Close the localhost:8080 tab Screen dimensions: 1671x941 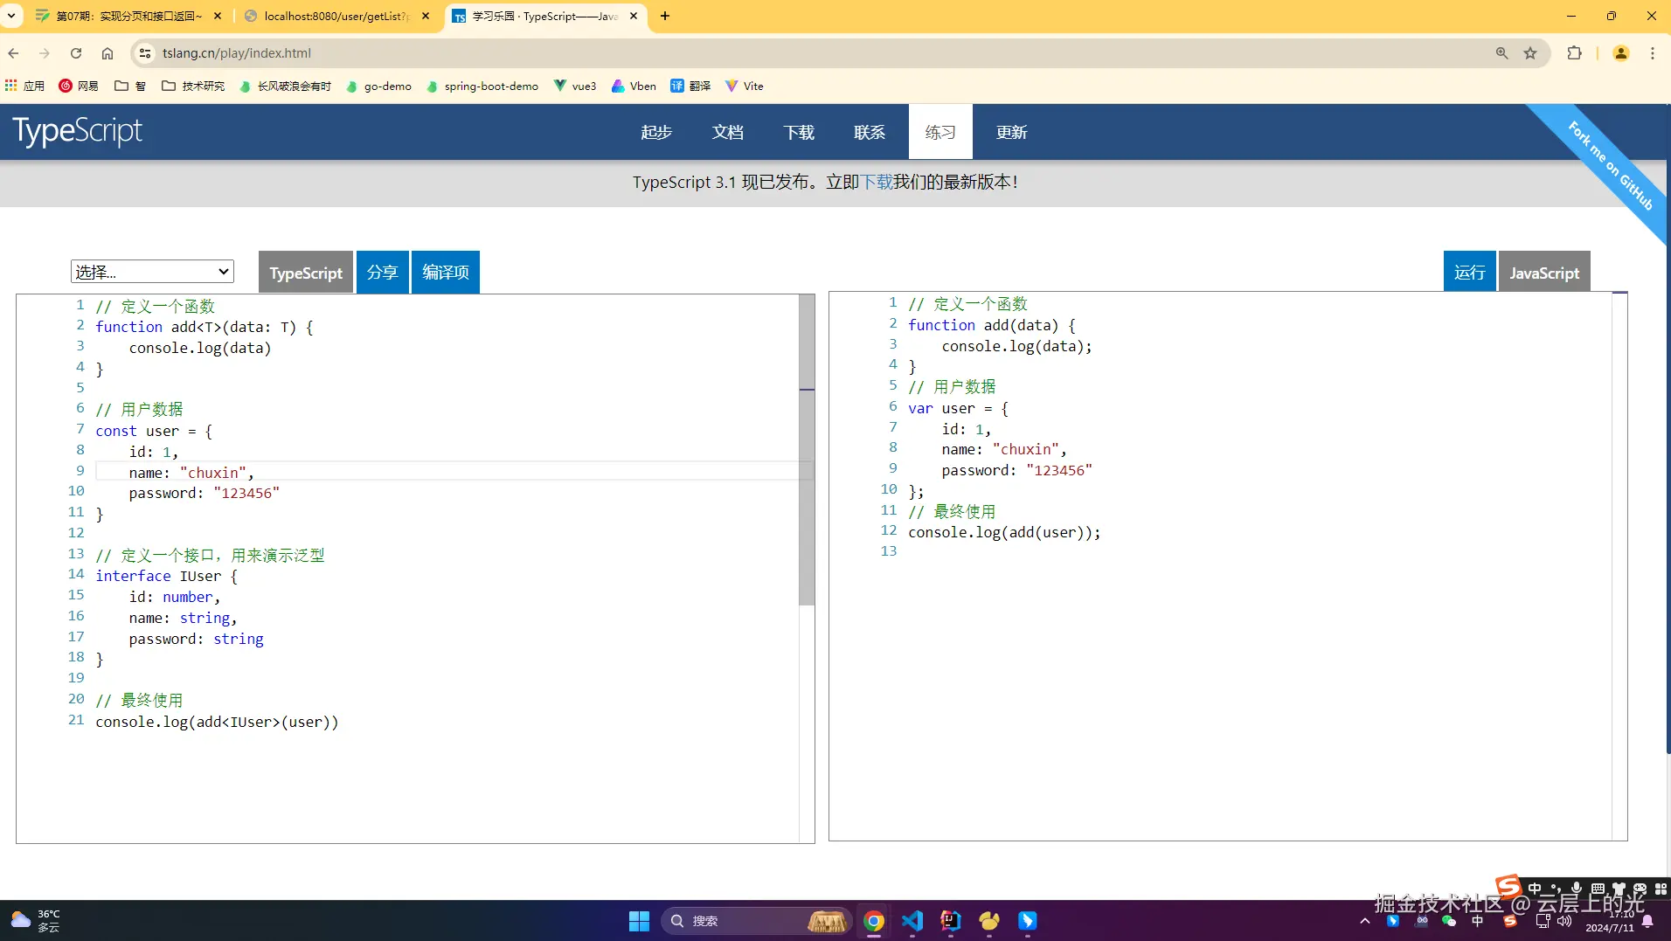tap(426, 16)
